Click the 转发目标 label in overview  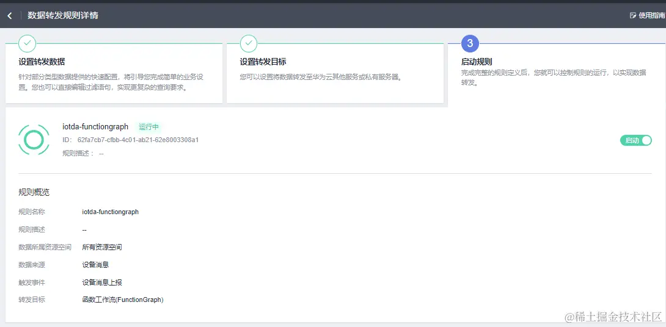click(x=32, y=300)
